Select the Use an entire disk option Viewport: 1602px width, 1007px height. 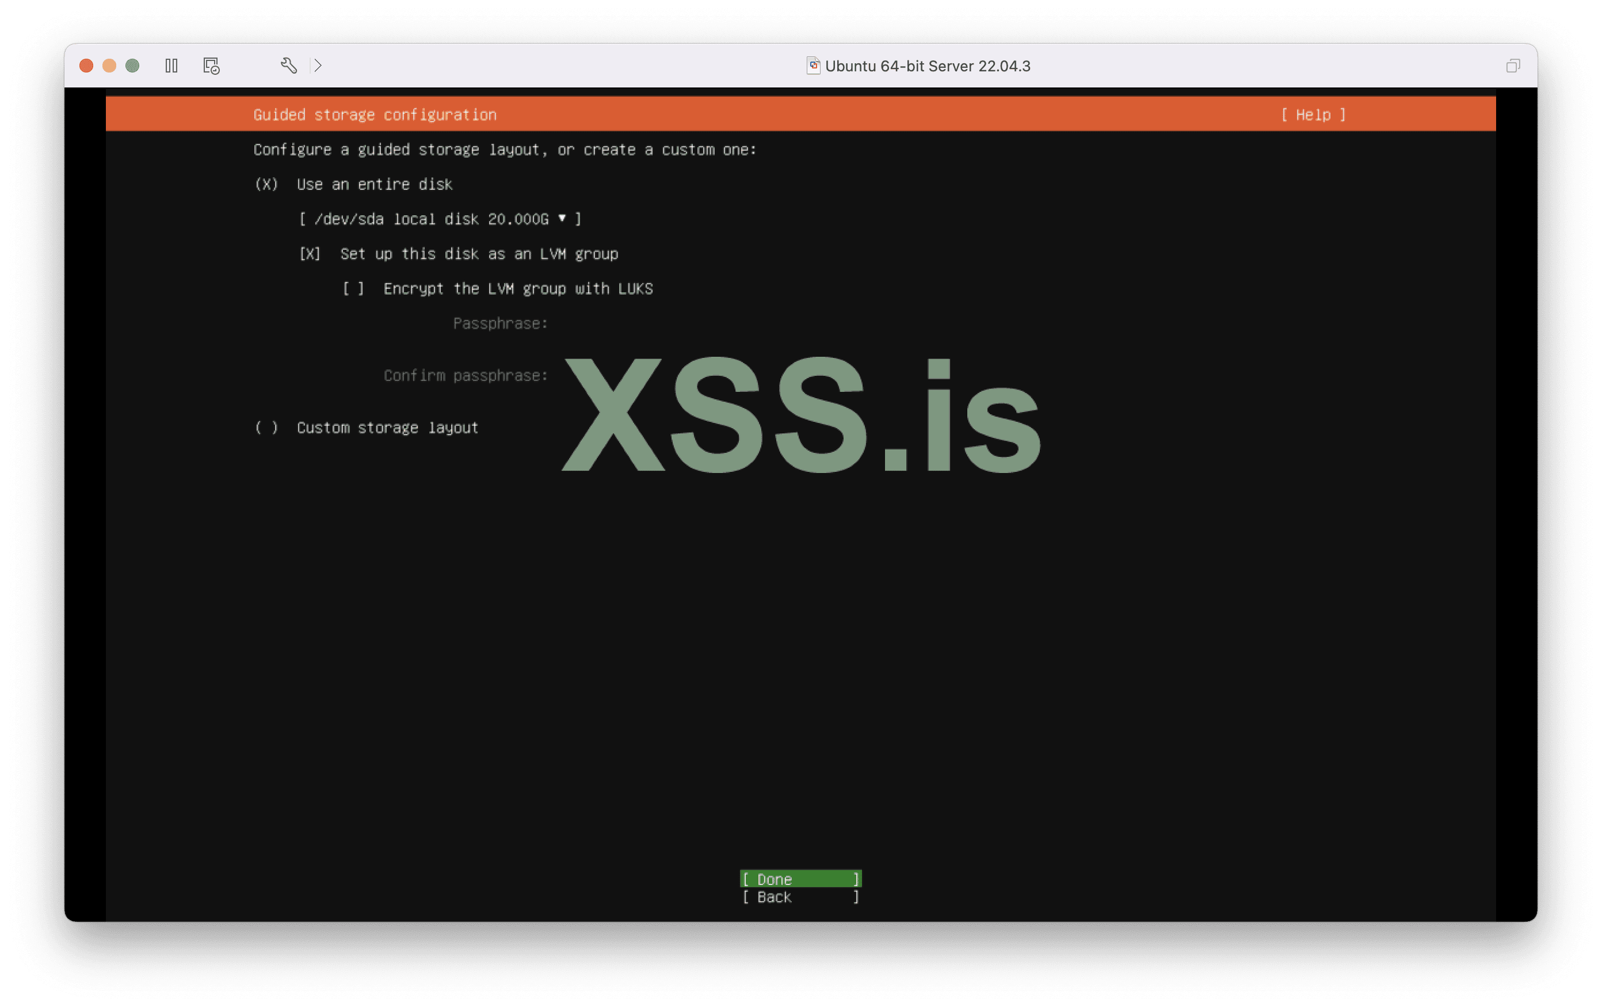[267, 184]
